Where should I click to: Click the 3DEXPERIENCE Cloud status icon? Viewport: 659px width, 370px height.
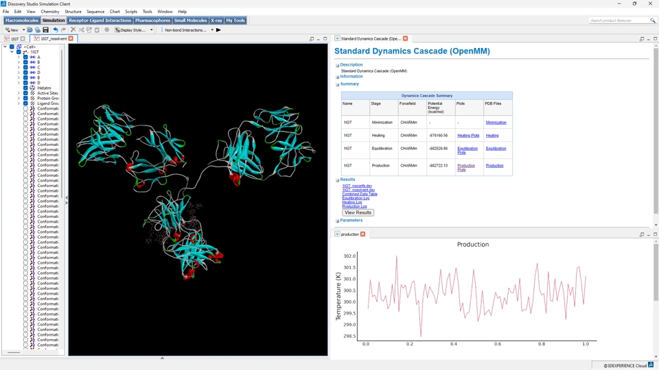pyautogui.click(x=651, y=365)
